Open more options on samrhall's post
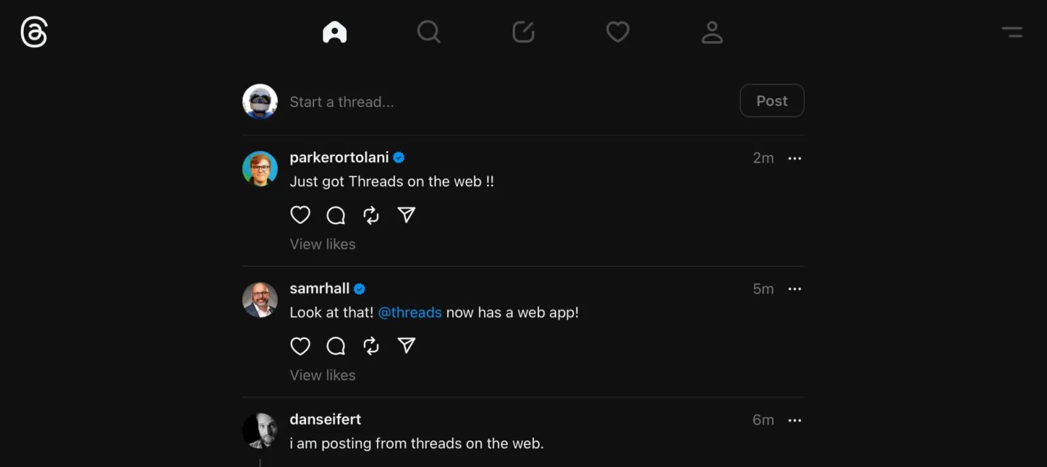The image size is (1047, 467). point(794,289)
